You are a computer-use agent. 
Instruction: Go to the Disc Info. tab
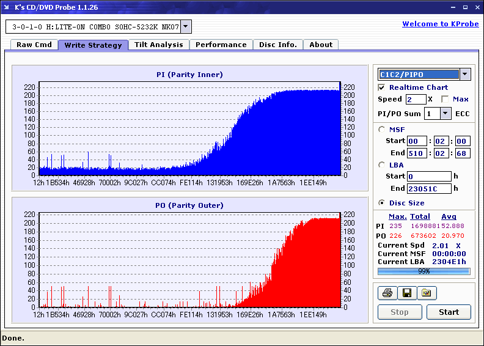[x=278, y=45]
